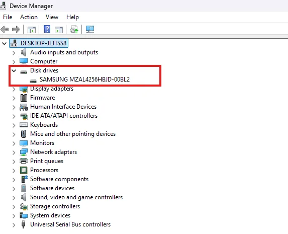The height and width of the screenshot is (234, 288).
Task: Expand IDE ATA/ATAPI controllers
Action: pos(14,116)
